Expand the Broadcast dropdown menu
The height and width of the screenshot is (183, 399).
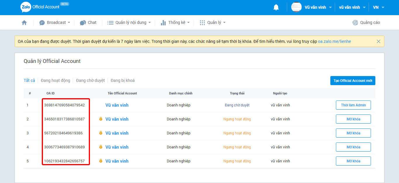pos(55,22)
